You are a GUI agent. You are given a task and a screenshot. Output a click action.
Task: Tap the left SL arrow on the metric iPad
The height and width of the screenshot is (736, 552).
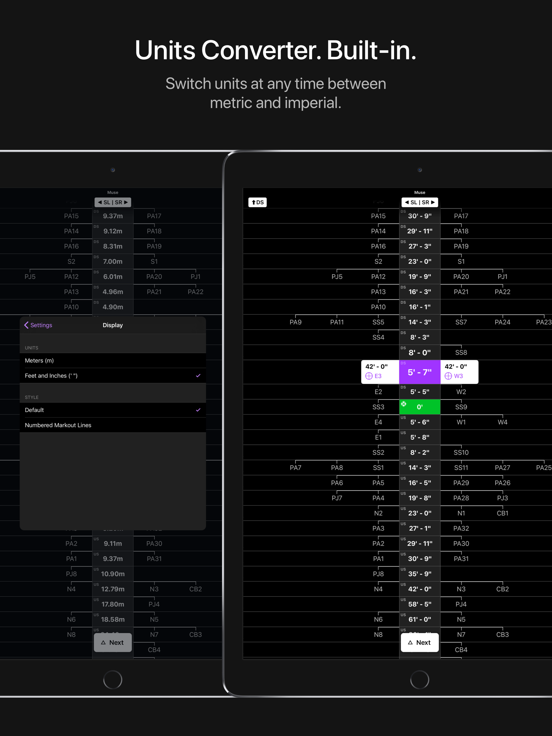[100, 202]
